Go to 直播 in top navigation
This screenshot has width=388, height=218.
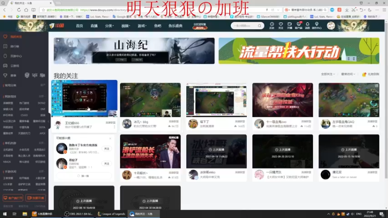coord(94,26)
